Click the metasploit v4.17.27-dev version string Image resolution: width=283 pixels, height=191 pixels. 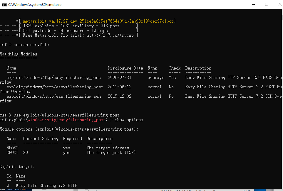click(x=98, y=21)
